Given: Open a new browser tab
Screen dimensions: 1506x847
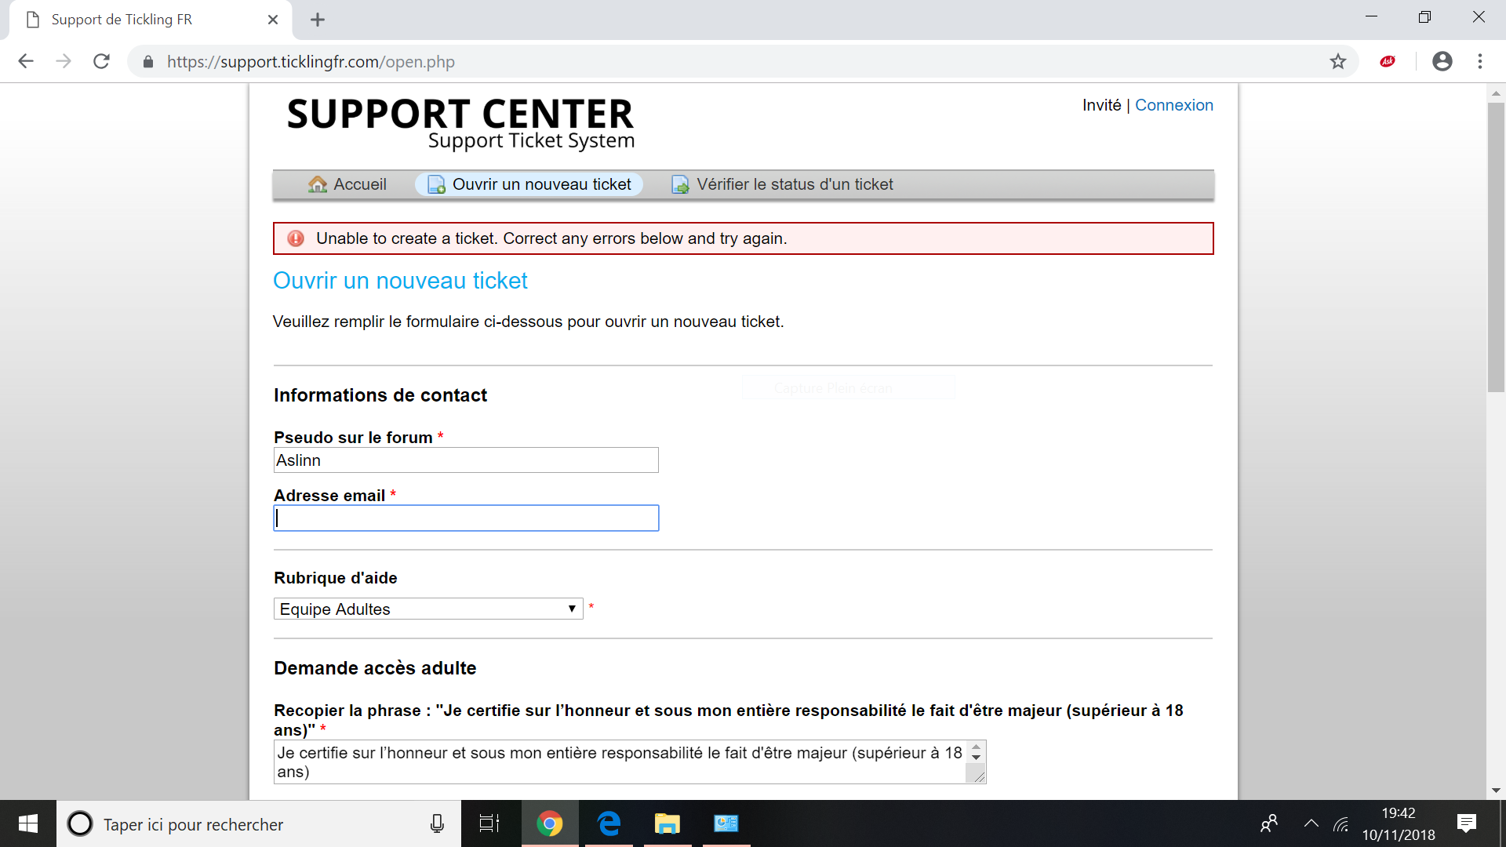Looking at the screenshot, I should tap(318, 20).
